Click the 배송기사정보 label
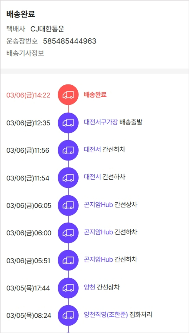This screenshot has height=333, width=189. pos(25,53)
